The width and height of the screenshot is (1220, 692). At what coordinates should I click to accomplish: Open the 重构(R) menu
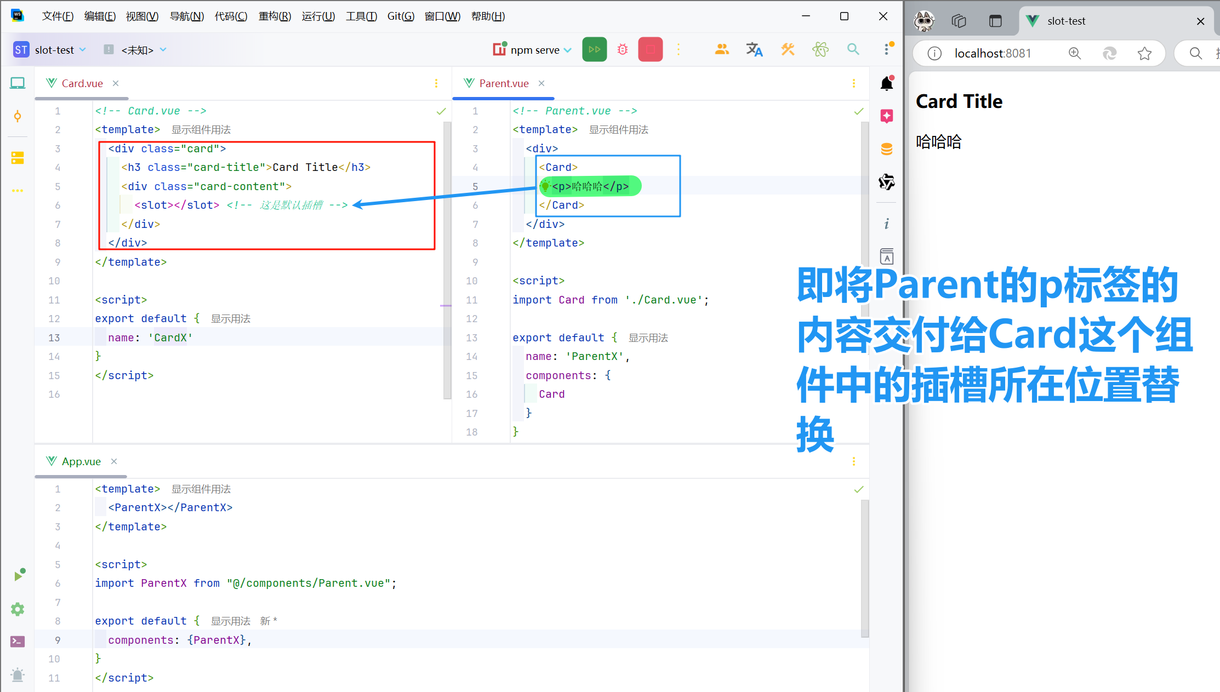pyautogui.click(x=275, y=16)
